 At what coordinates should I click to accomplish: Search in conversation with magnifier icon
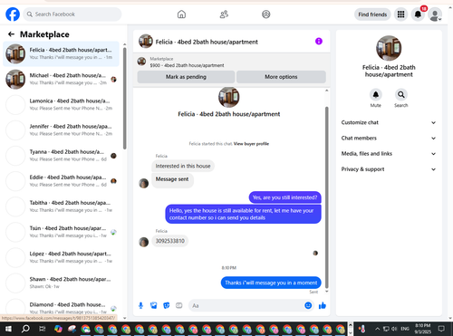click(401, 95)
